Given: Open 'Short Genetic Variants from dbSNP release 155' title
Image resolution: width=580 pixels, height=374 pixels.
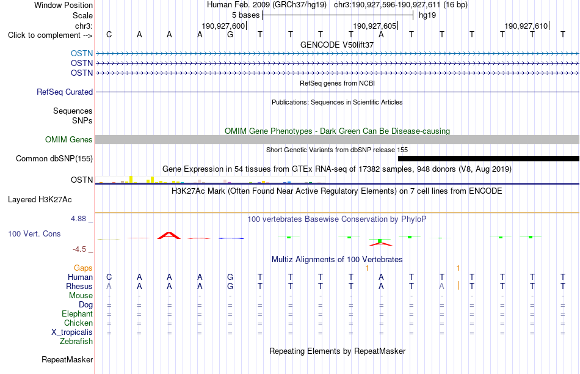Looking at the screenshot, I should [x=337, y=150].
